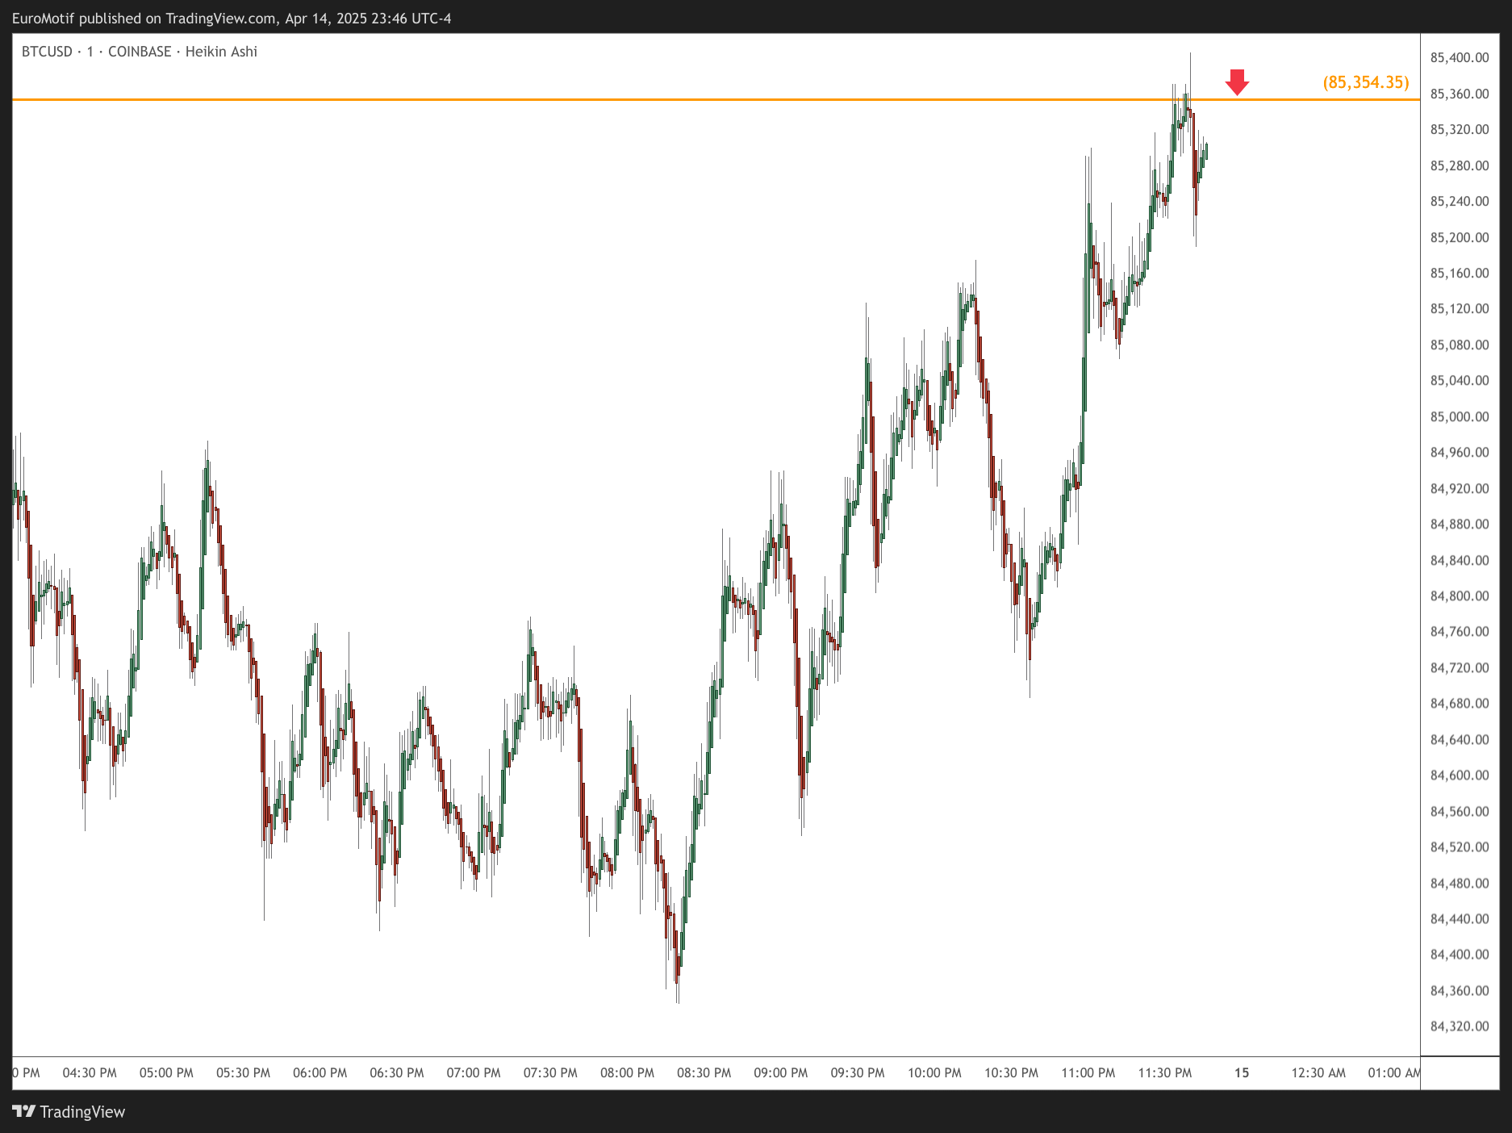This screenshot has width=1512, height=1133.
Task: Click the header text EuroMotif published on TradingView.com
Action: (x=144, y=18)
